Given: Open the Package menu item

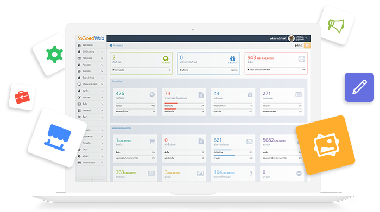Looking at the screenshot, I should 91,65.
